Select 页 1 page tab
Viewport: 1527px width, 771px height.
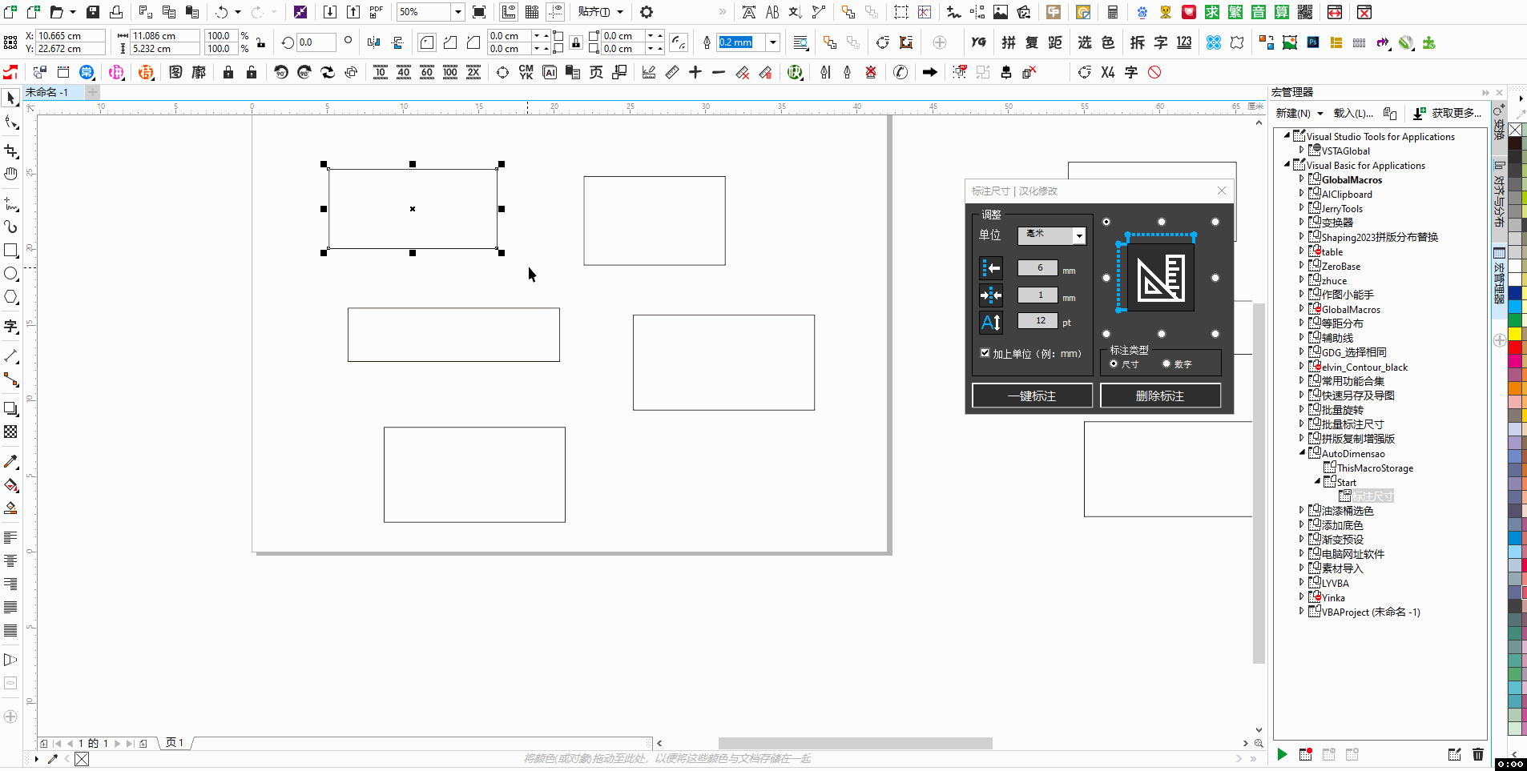[x=175, y=743]
